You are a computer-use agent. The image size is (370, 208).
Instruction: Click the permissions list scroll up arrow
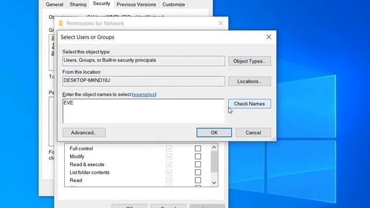[214, 148]
